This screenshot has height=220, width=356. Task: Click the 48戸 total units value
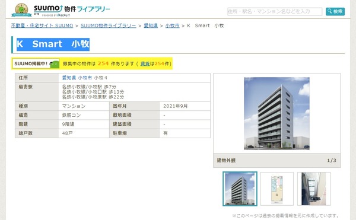click(68, 133)
